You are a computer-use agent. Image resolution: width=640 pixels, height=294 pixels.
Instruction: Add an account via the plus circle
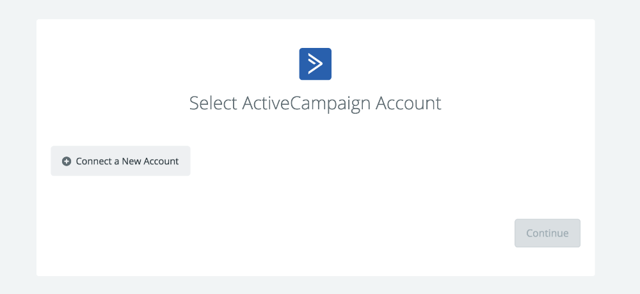tap(67, 162)
